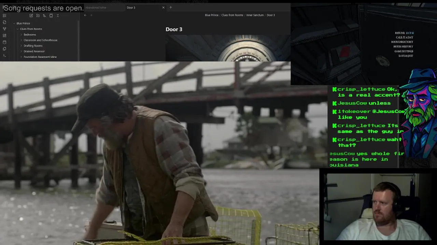The width and height of the screenshot is (437, 245).
Task: Expand the Drafting Rooms folder chevron
Action: 21,46
